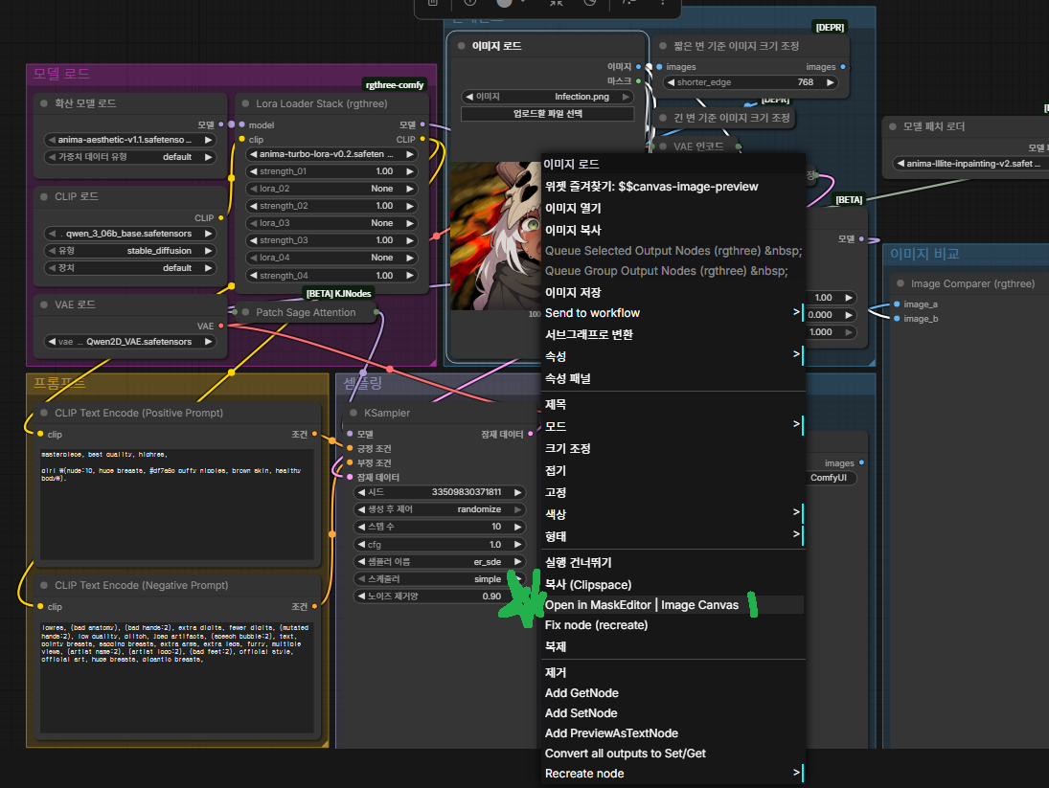Click the right arrow on the 스텝 수 field
The height and width of the screenshot is (788, 1049).
click(517, 527)
